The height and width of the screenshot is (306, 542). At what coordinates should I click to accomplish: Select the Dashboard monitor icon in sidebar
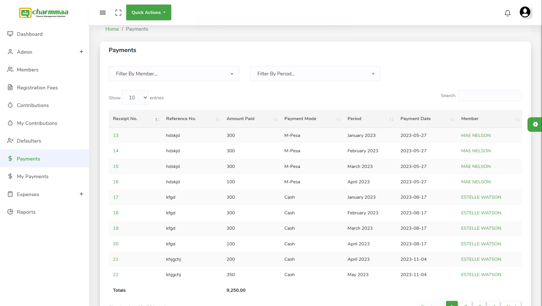pyautogui.click(x=10, y=34)
